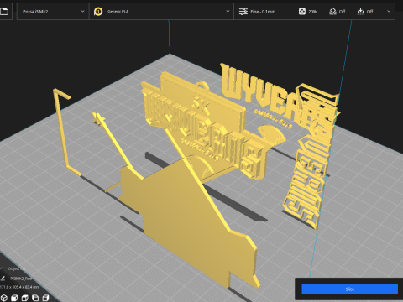The image size is (403, 302).
Task: Switch to front view cube icon
Action: (x=14, y=298)
